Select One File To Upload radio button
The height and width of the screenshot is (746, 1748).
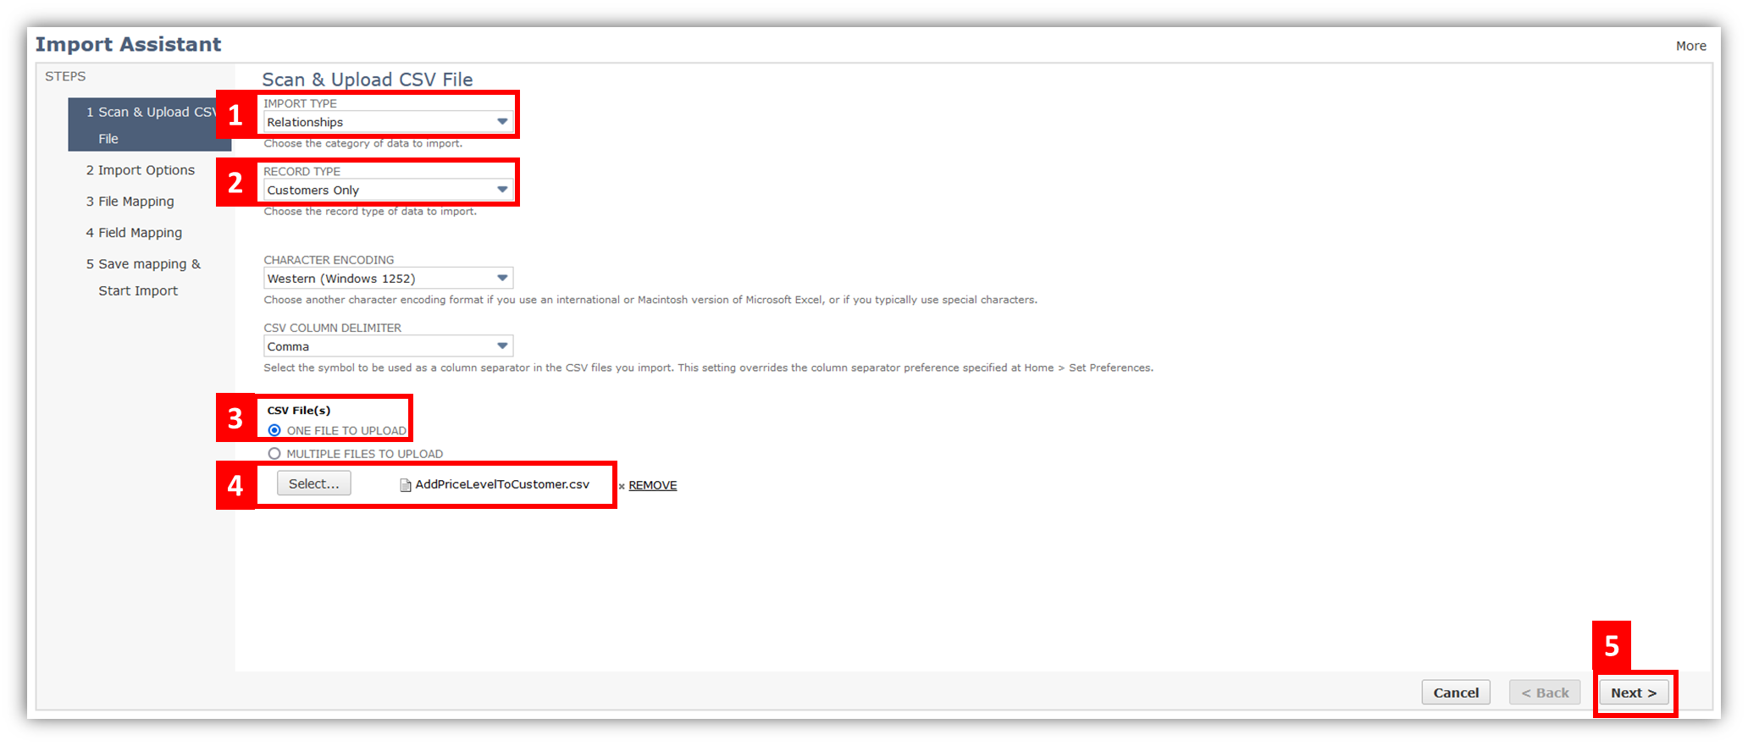point(274,430)
